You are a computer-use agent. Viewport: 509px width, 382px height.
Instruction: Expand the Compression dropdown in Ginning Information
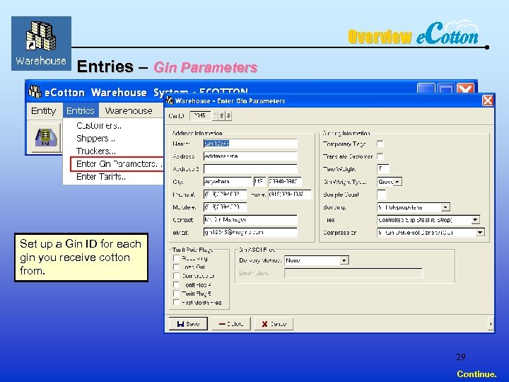[480, 233]
